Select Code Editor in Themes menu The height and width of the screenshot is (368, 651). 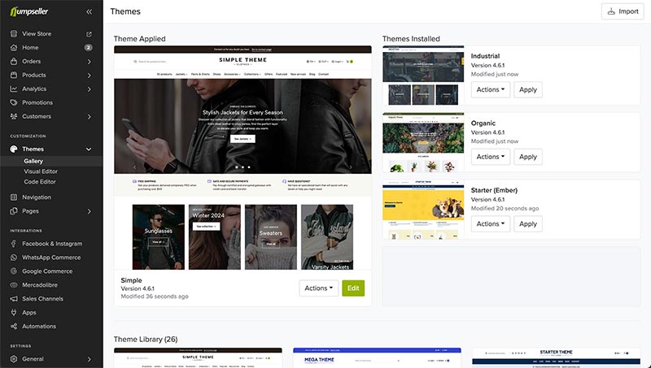(x=39, y=182)
